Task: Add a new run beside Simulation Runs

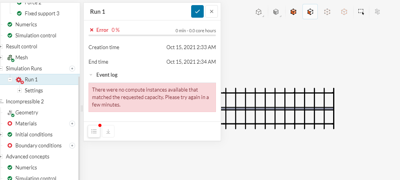Action: (x=72, y=68)
